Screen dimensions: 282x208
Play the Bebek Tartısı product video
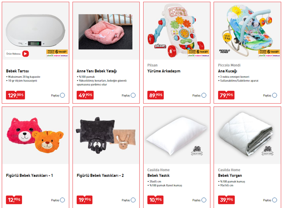[26, 54]
